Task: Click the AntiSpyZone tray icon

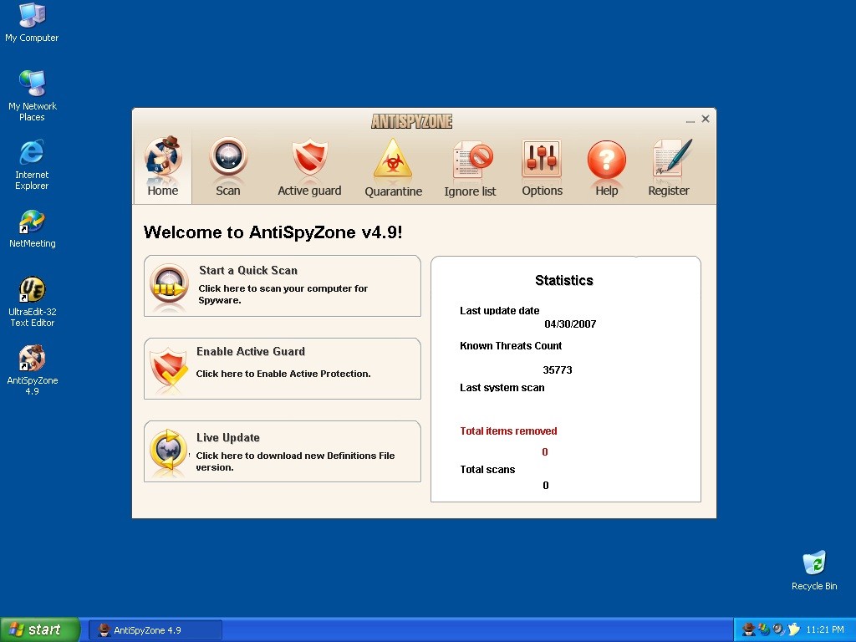Action: click(749, 629)
